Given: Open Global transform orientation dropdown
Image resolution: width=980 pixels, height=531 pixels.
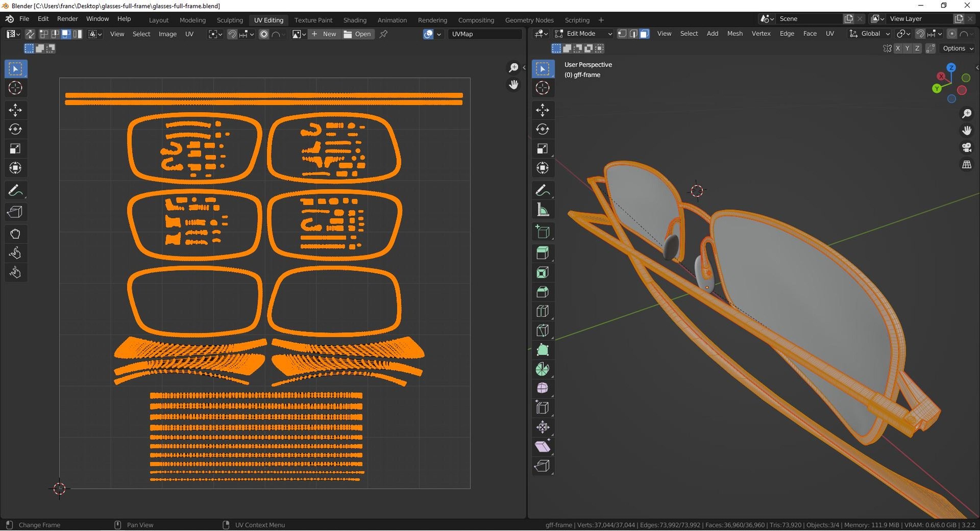Looking at the screenshot, I should point(870,34).
